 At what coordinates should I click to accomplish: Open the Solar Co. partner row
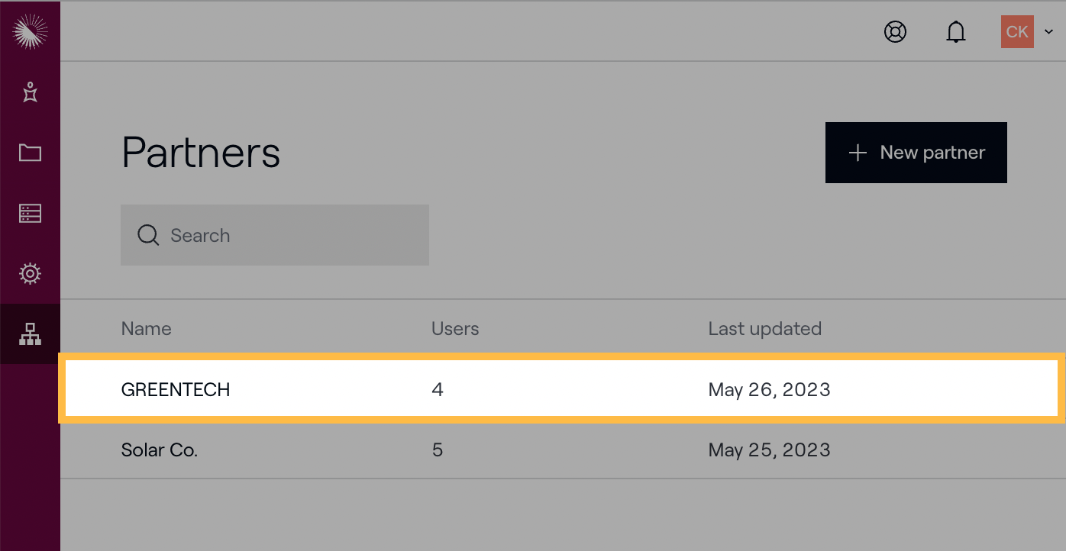click(x=160, y=450)
